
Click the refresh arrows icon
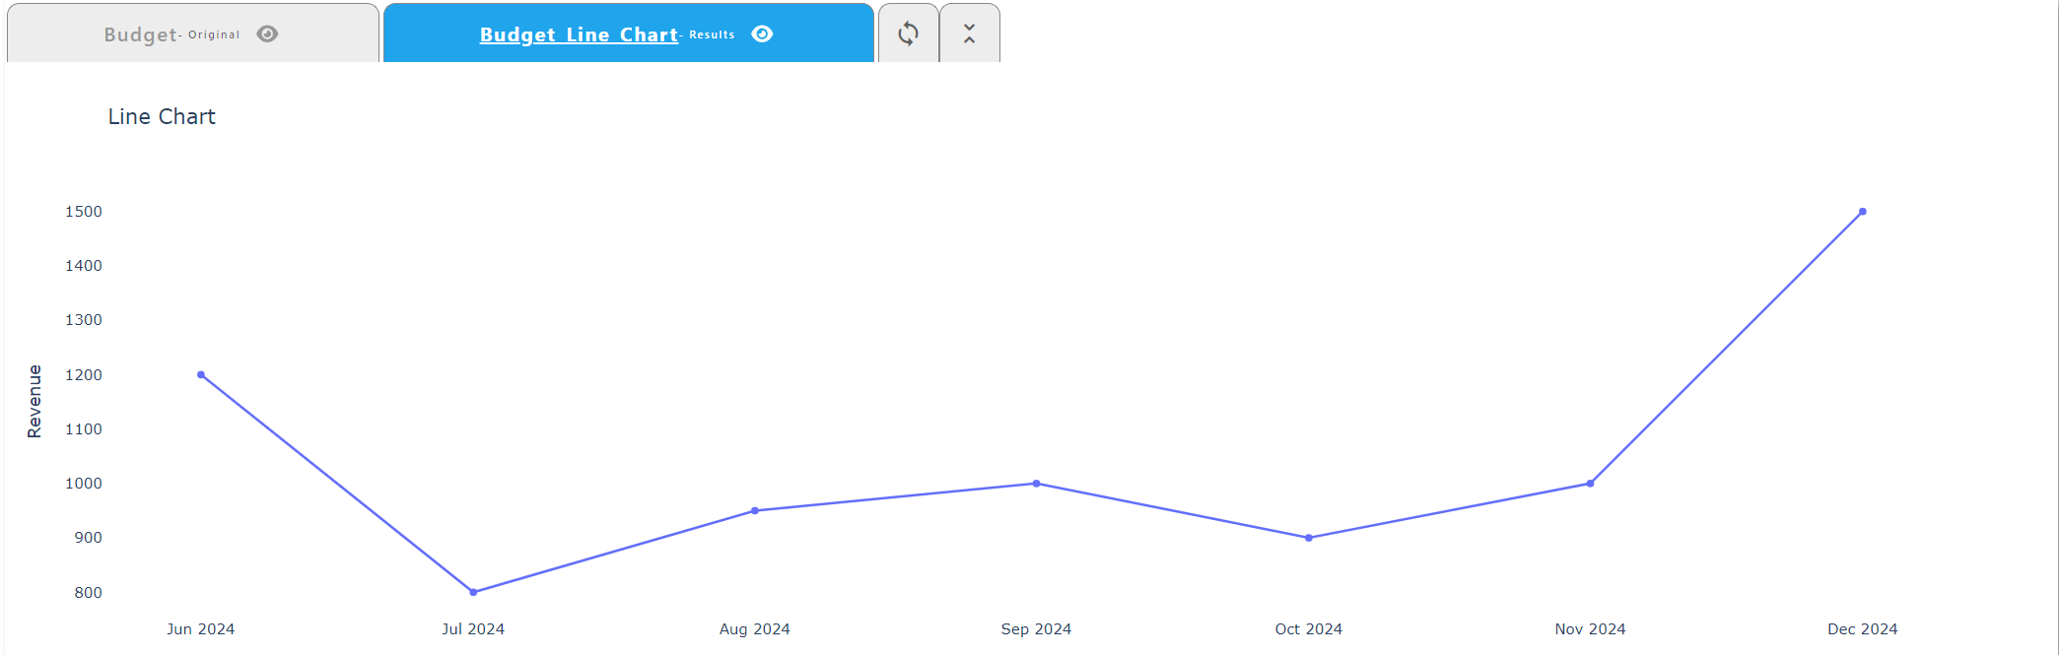tap(908, 34)
